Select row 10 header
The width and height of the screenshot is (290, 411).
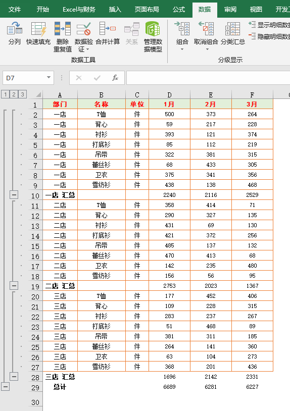coord(35,195)
